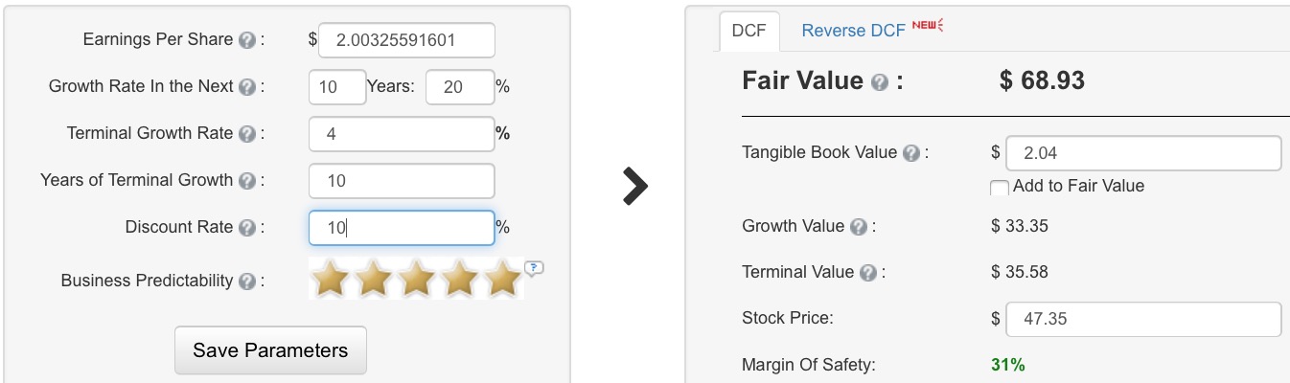Click help icon beside Fair Value heading
This screenshot has width=1290, height=383.
tap(880, 83)
